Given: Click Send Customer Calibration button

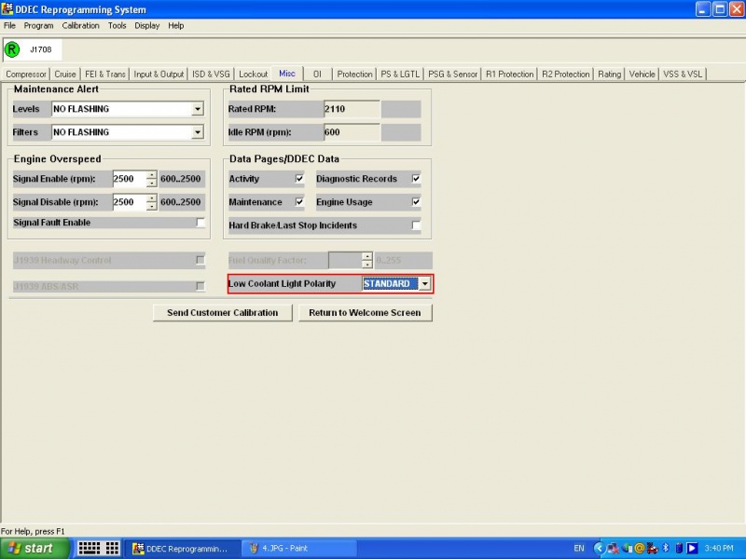Looking at the screenshot, I should pyautogui.click(x=222, y=313).
